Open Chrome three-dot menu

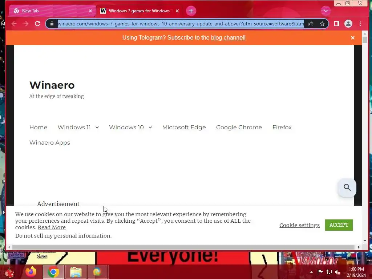pyautogui.click(x=360, y=24)
